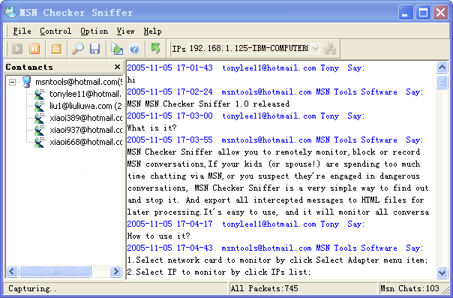Image resolution: width=453 pixels, height=298 pixels.
Task: Click the contacts panel horizontal scrollbar thumb
Action: click(55, 272)
